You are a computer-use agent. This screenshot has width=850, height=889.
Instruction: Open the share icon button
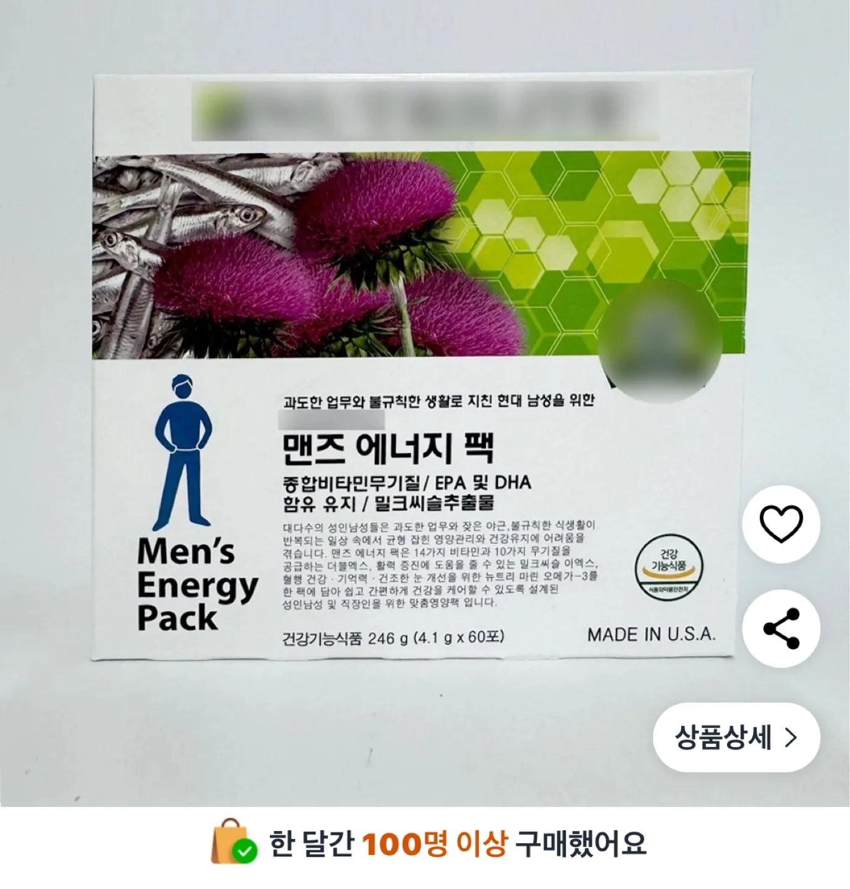[781, 628]
